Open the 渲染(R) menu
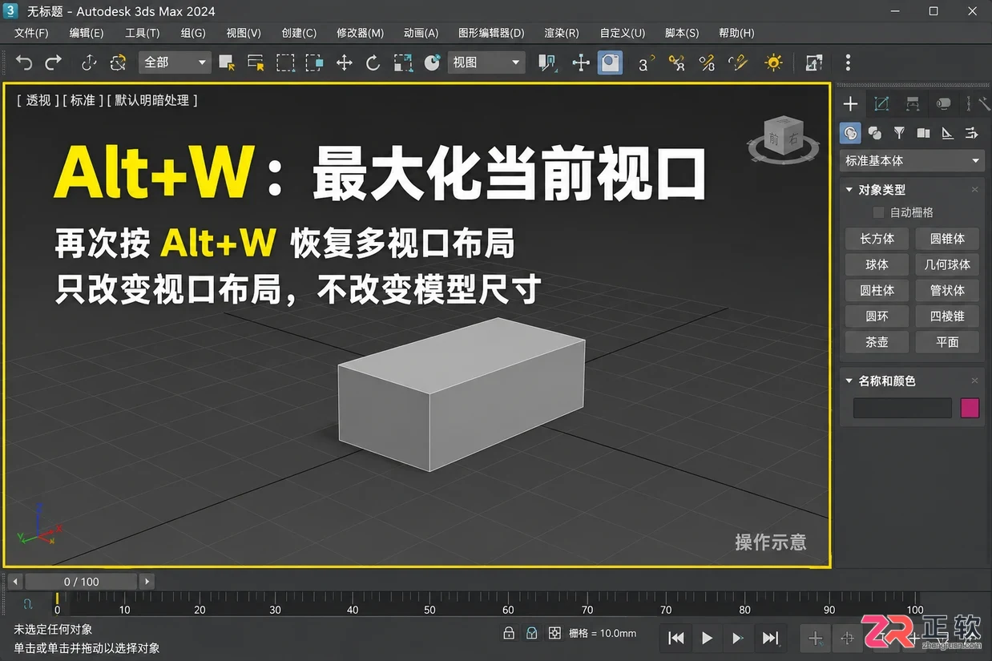The width and height of the screenshot is (992, 661). point(562,33)
